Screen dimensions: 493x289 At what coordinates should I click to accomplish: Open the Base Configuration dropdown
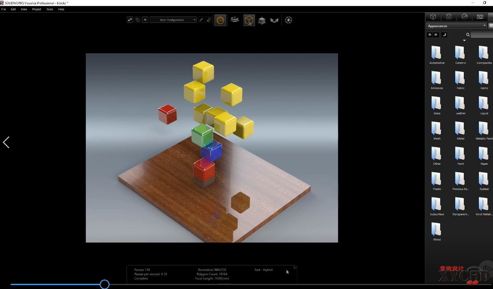[173, 20]
